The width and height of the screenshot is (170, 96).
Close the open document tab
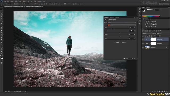42,6
